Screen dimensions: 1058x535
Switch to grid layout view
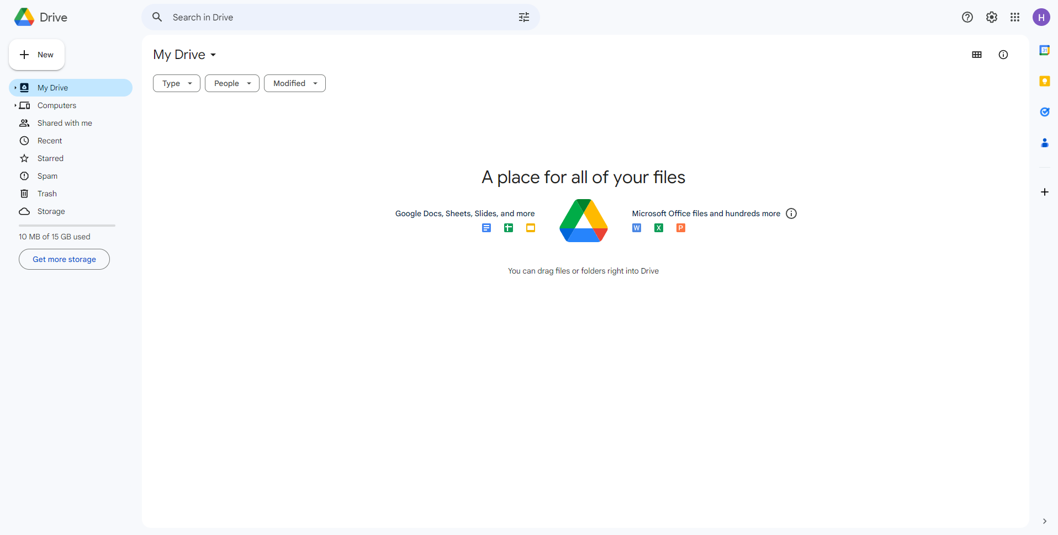[977, 55]
